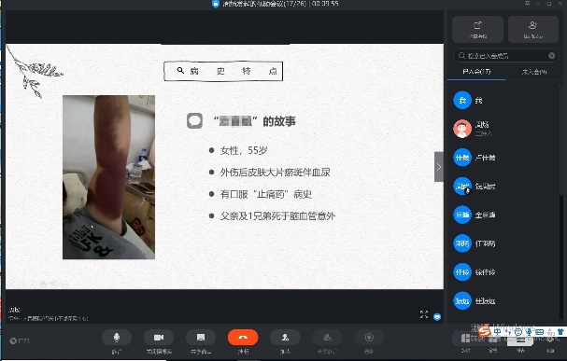This screenshot has height=361, width=567.
Task: Click the record button in the toolbar
Action: click(x=369, y=338)
